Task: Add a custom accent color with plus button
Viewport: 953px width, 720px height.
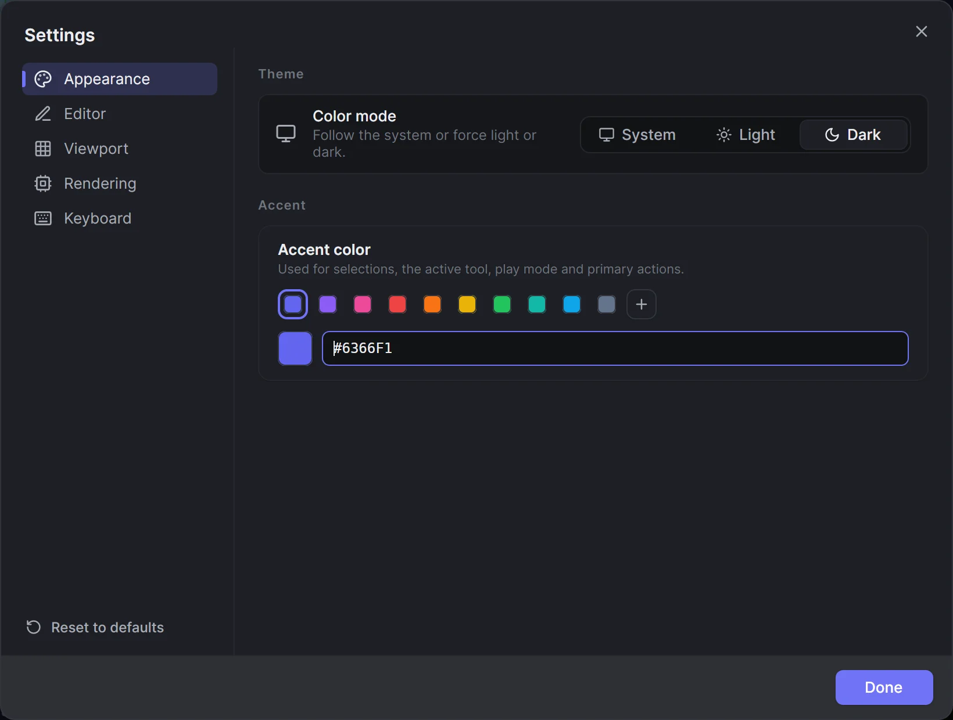Action: coord(642,304)
